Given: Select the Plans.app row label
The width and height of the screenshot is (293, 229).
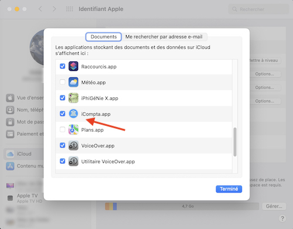Looking at the screenshot, I should tap(93, 130).
